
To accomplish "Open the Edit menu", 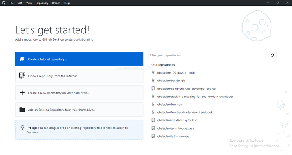I will [20, 3].
